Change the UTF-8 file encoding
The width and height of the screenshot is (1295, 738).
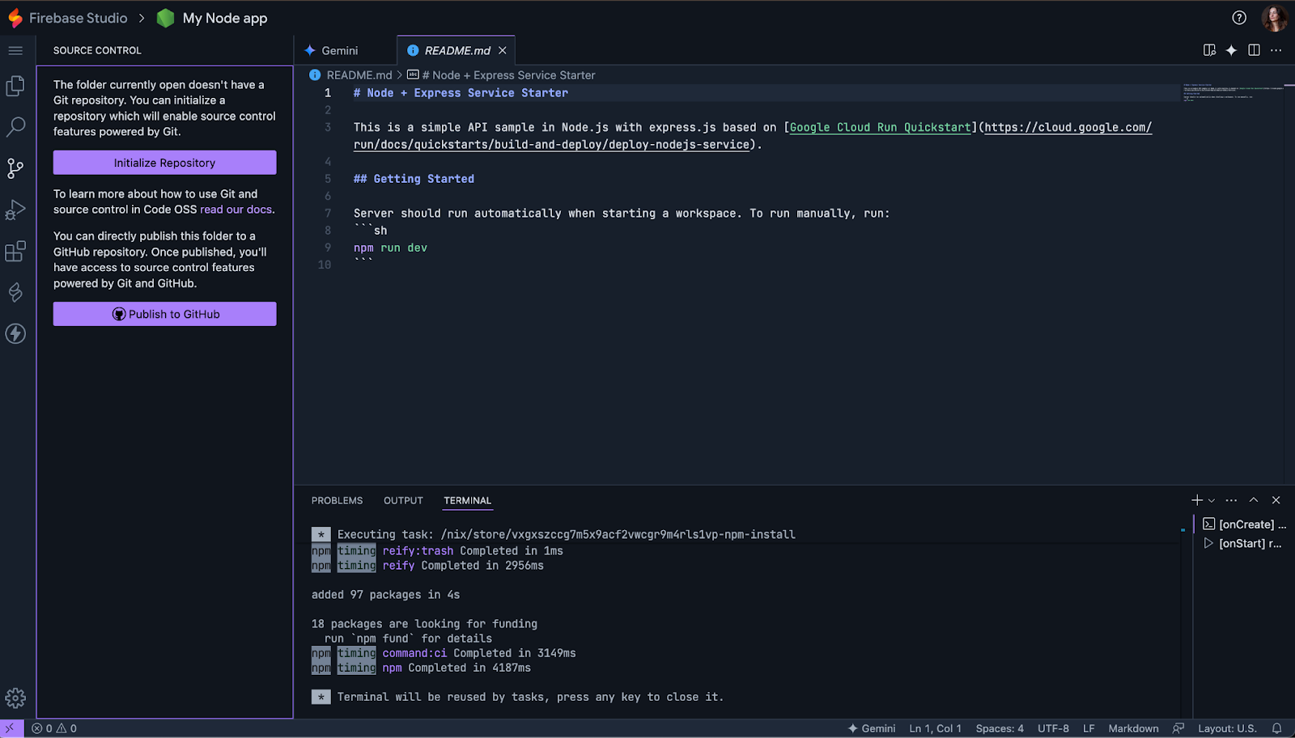coord(1053,728)
